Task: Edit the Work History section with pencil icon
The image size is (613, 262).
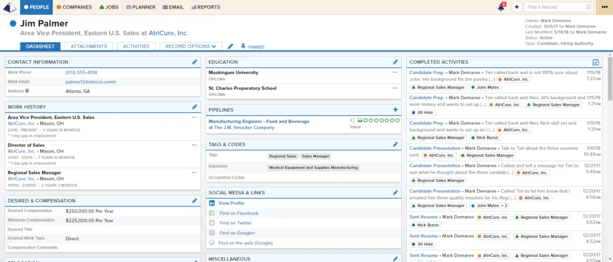Action: point(195,107)
